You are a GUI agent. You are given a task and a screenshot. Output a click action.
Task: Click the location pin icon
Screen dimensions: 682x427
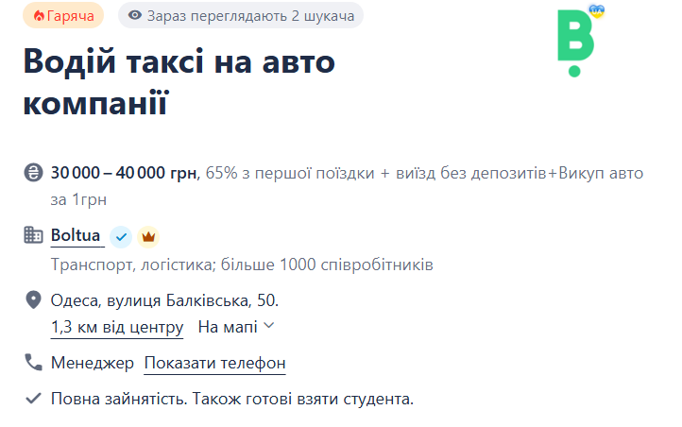point(34,300)
